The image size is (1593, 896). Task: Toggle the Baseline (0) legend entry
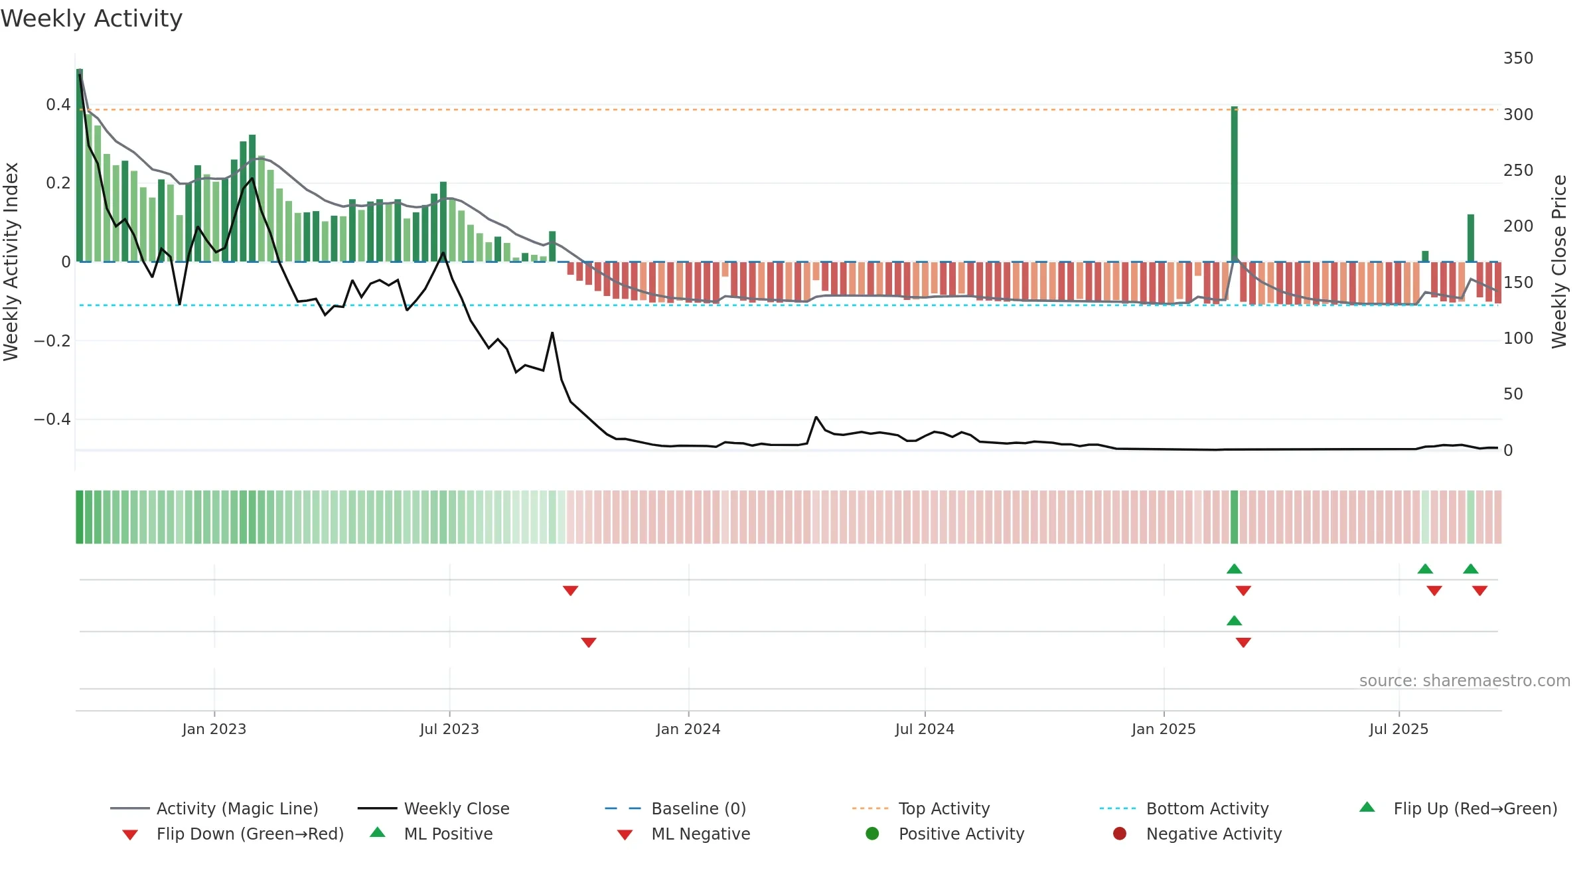coord(676,808)
